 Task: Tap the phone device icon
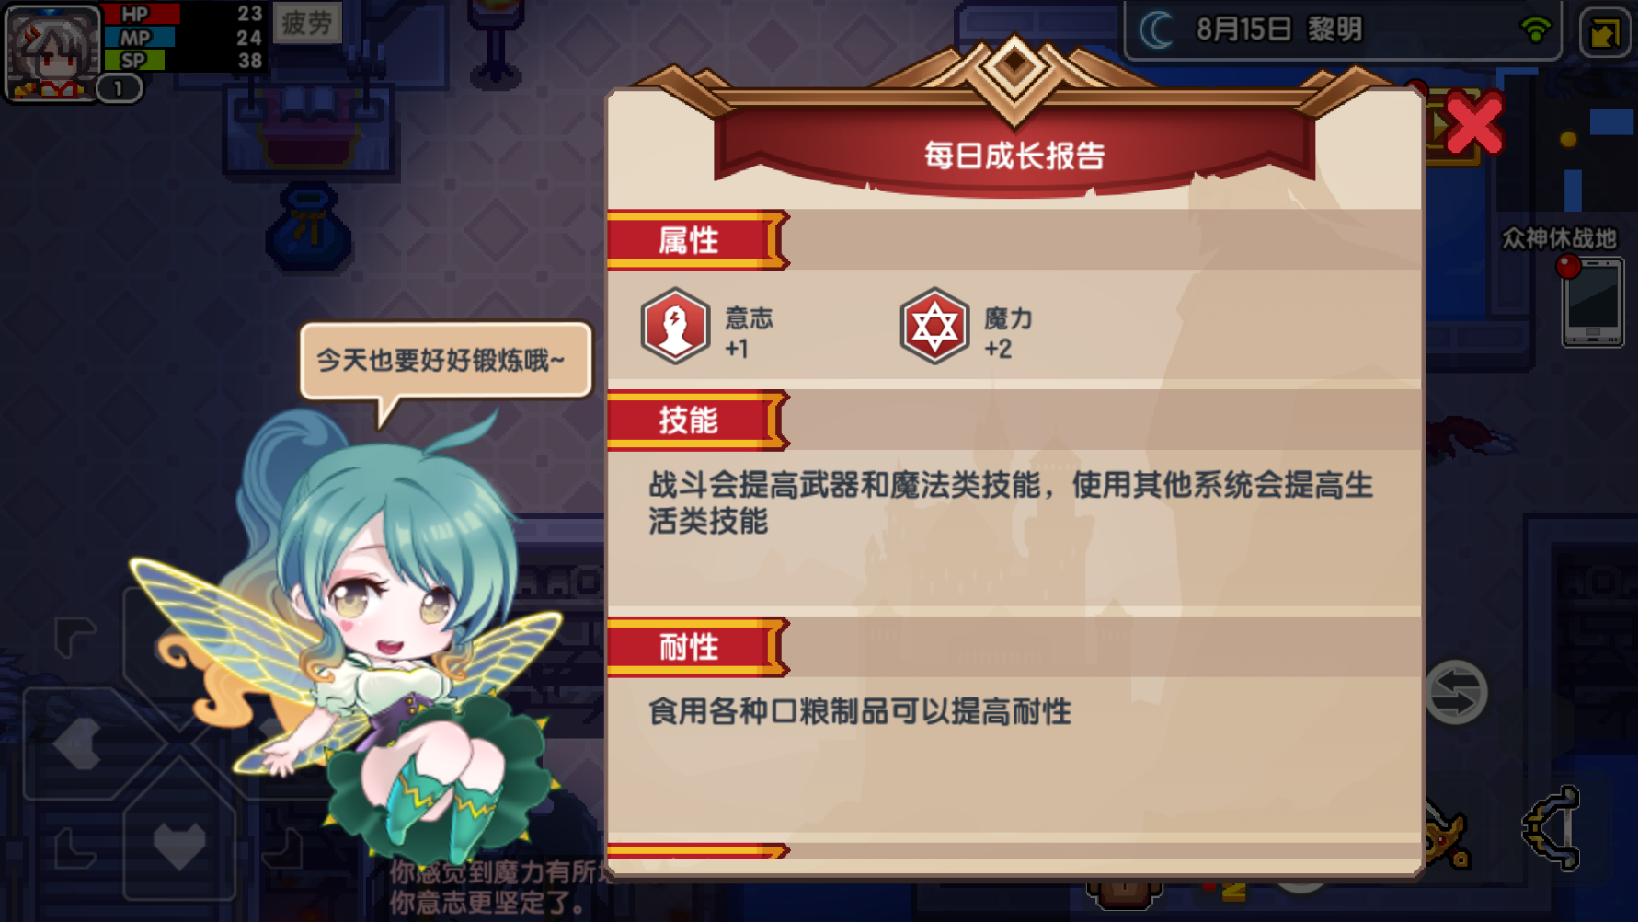click(x=1593, y=303)
